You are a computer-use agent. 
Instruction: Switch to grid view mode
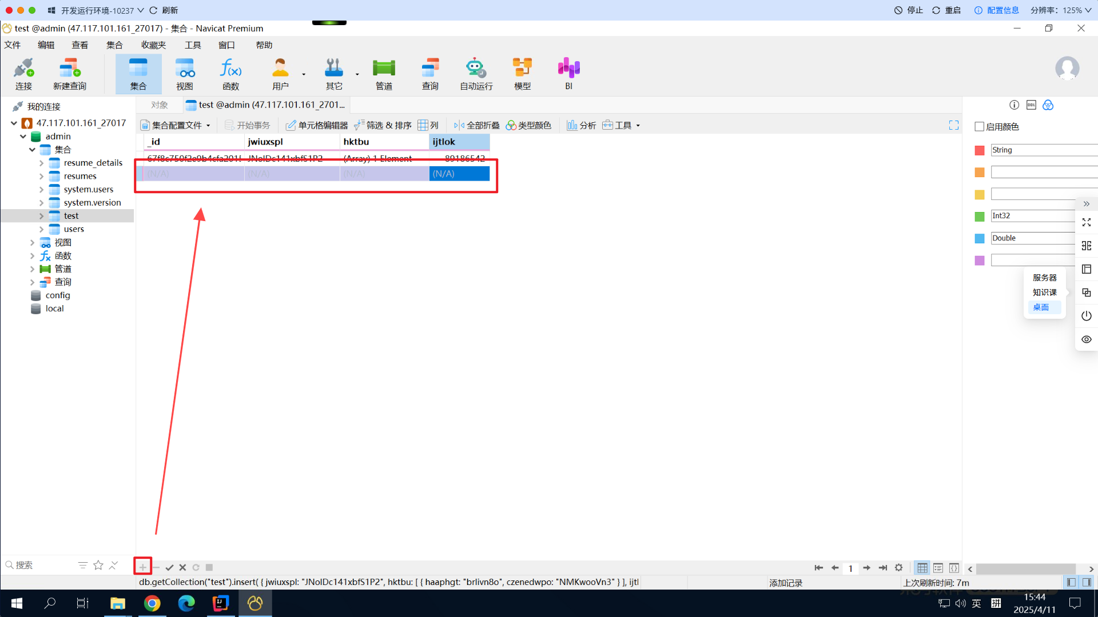[922, 567]
